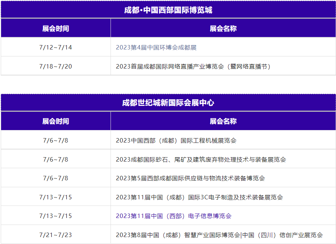
Task: Click 展会时间 header under 世纪城新国际会展中心
Action: coord(55,121)
